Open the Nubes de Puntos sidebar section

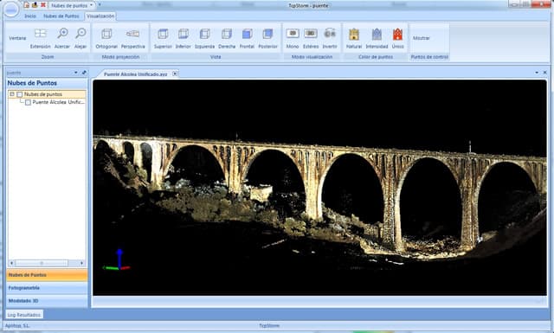tap(47, 275)
